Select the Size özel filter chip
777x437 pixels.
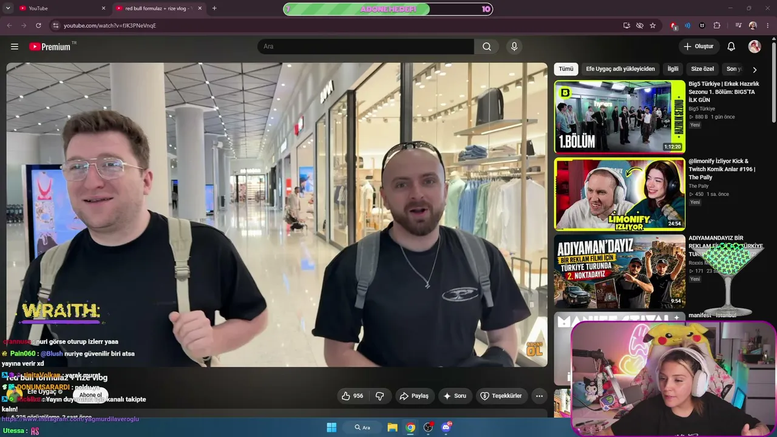point(703,69)
